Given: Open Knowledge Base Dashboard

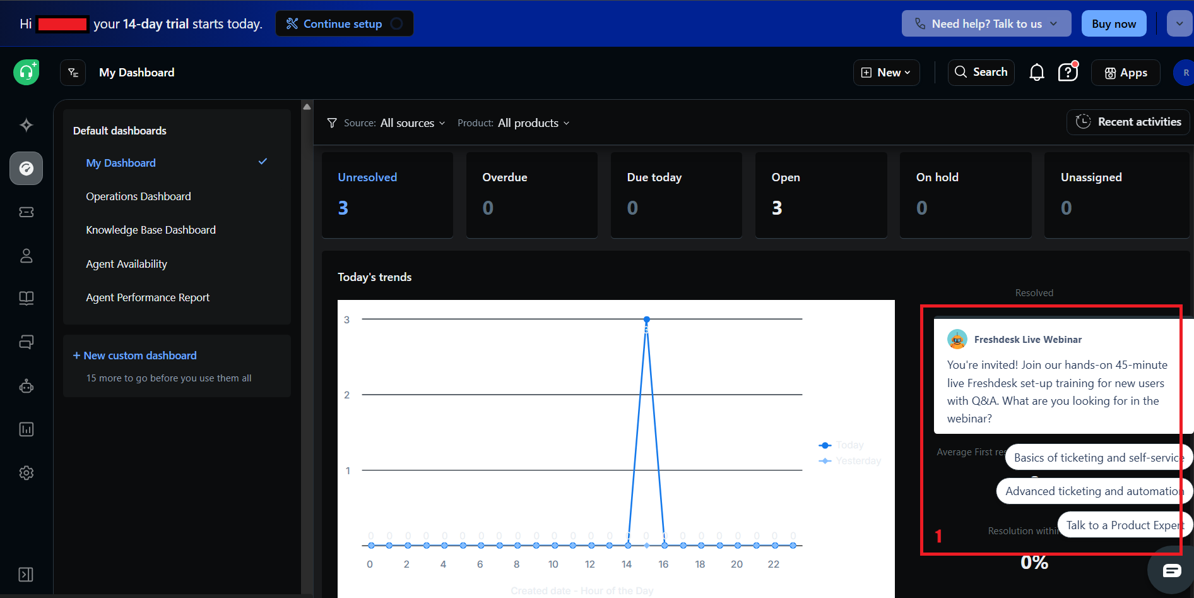Looking at the screenshot, I should pyautogui.click(x=151, y=230).
